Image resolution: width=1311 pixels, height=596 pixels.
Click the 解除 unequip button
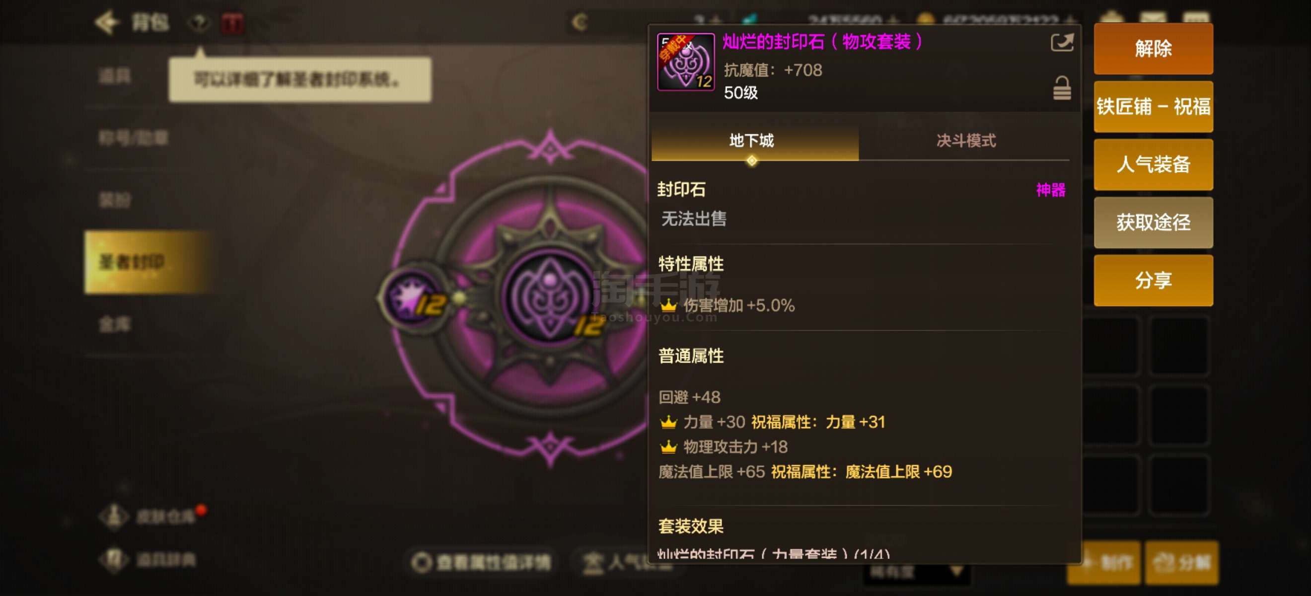[1153, 48]
